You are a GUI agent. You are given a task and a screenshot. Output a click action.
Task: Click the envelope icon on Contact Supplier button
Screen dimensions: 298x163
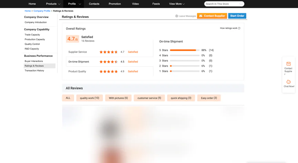201,16
